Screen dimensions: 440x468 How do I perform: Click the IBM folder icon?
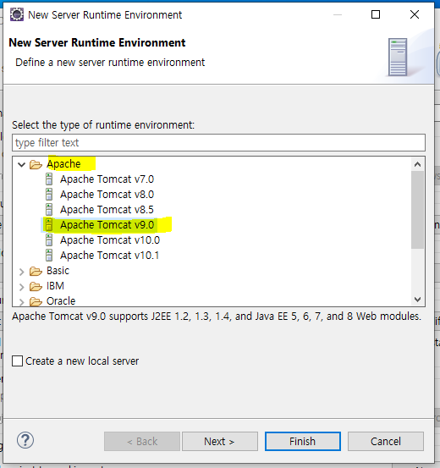click(36, 286)
